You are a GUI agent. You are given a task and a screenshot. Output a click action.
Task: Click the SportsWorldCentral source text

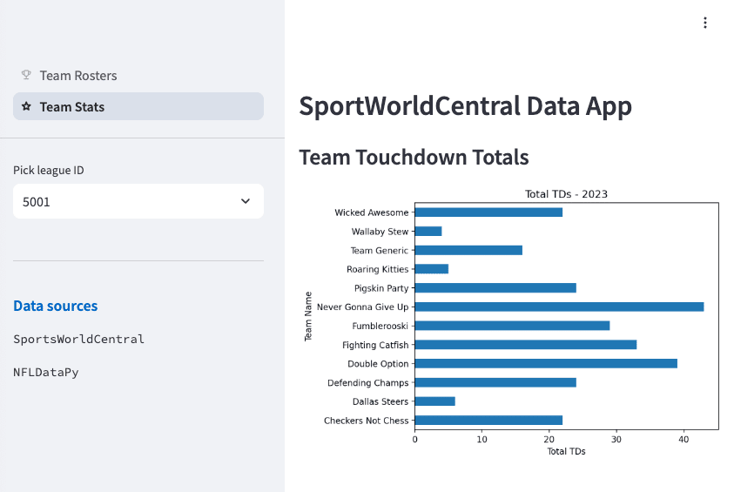pyautogui.click(x=78, y=339)
